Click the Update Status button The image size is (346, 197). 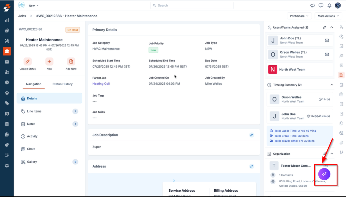coord(28,64)
